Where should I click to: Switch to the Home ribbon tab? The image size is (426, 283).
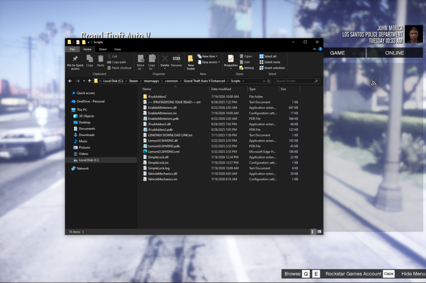(87, 49)
